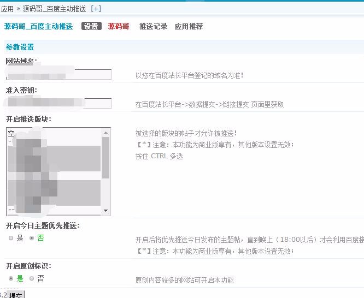This screenshot has width=364, height=298.
Task: Focus the 准入密钥 input field
Action: pos(58,103)
